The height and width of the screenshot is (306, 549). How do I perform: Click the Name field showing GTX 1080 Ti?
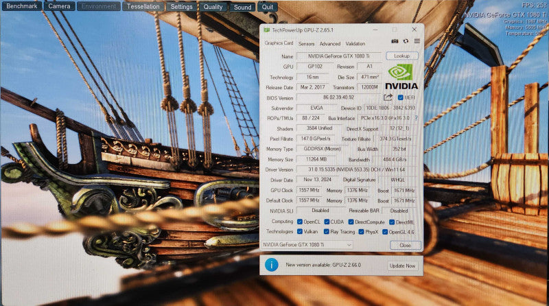pyautogui.click(x=339, y=56)
